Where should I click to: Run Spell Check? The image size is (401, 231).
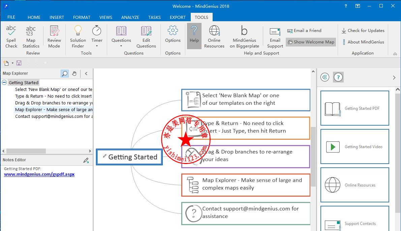coord(11,37)
